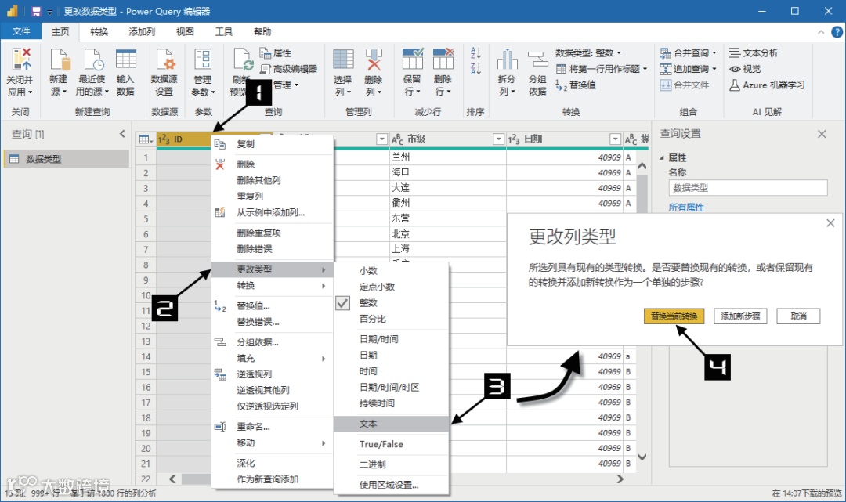This screenshot has width=846, height=502.
Task: Open the 市级 column filter dropdown
Action: [498, 139]
